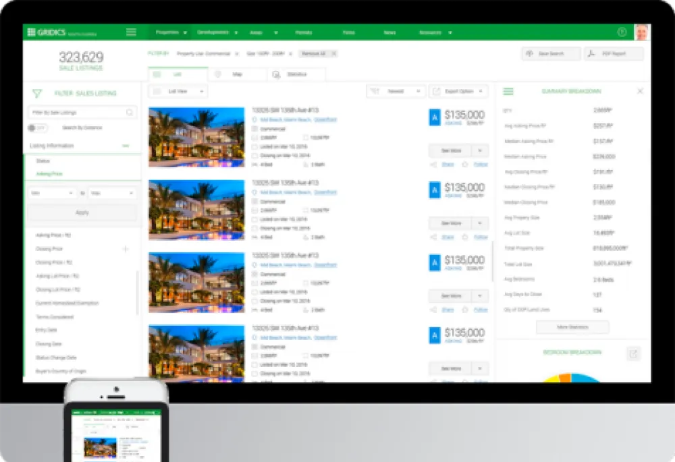The image size is (675, 462).
Task: Click third listing's Follow star icon
Action: tap(465, 310)
